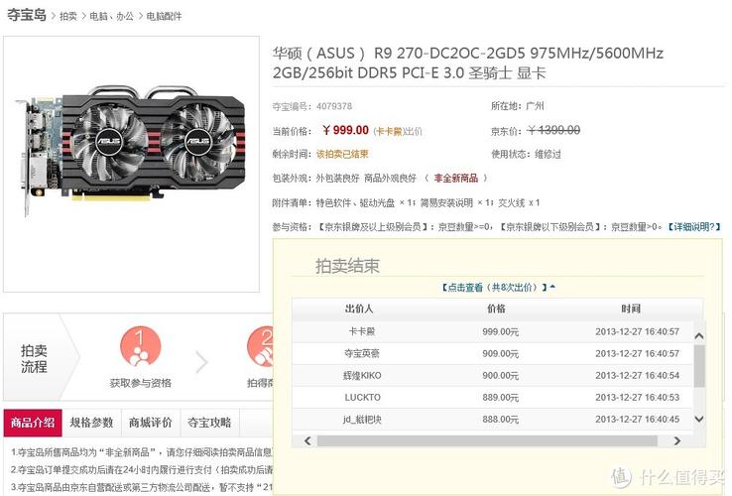Click bid list scroll down arrow
Image resolution: width=732 pixels, height=496 pixels.
coord(699,419)
